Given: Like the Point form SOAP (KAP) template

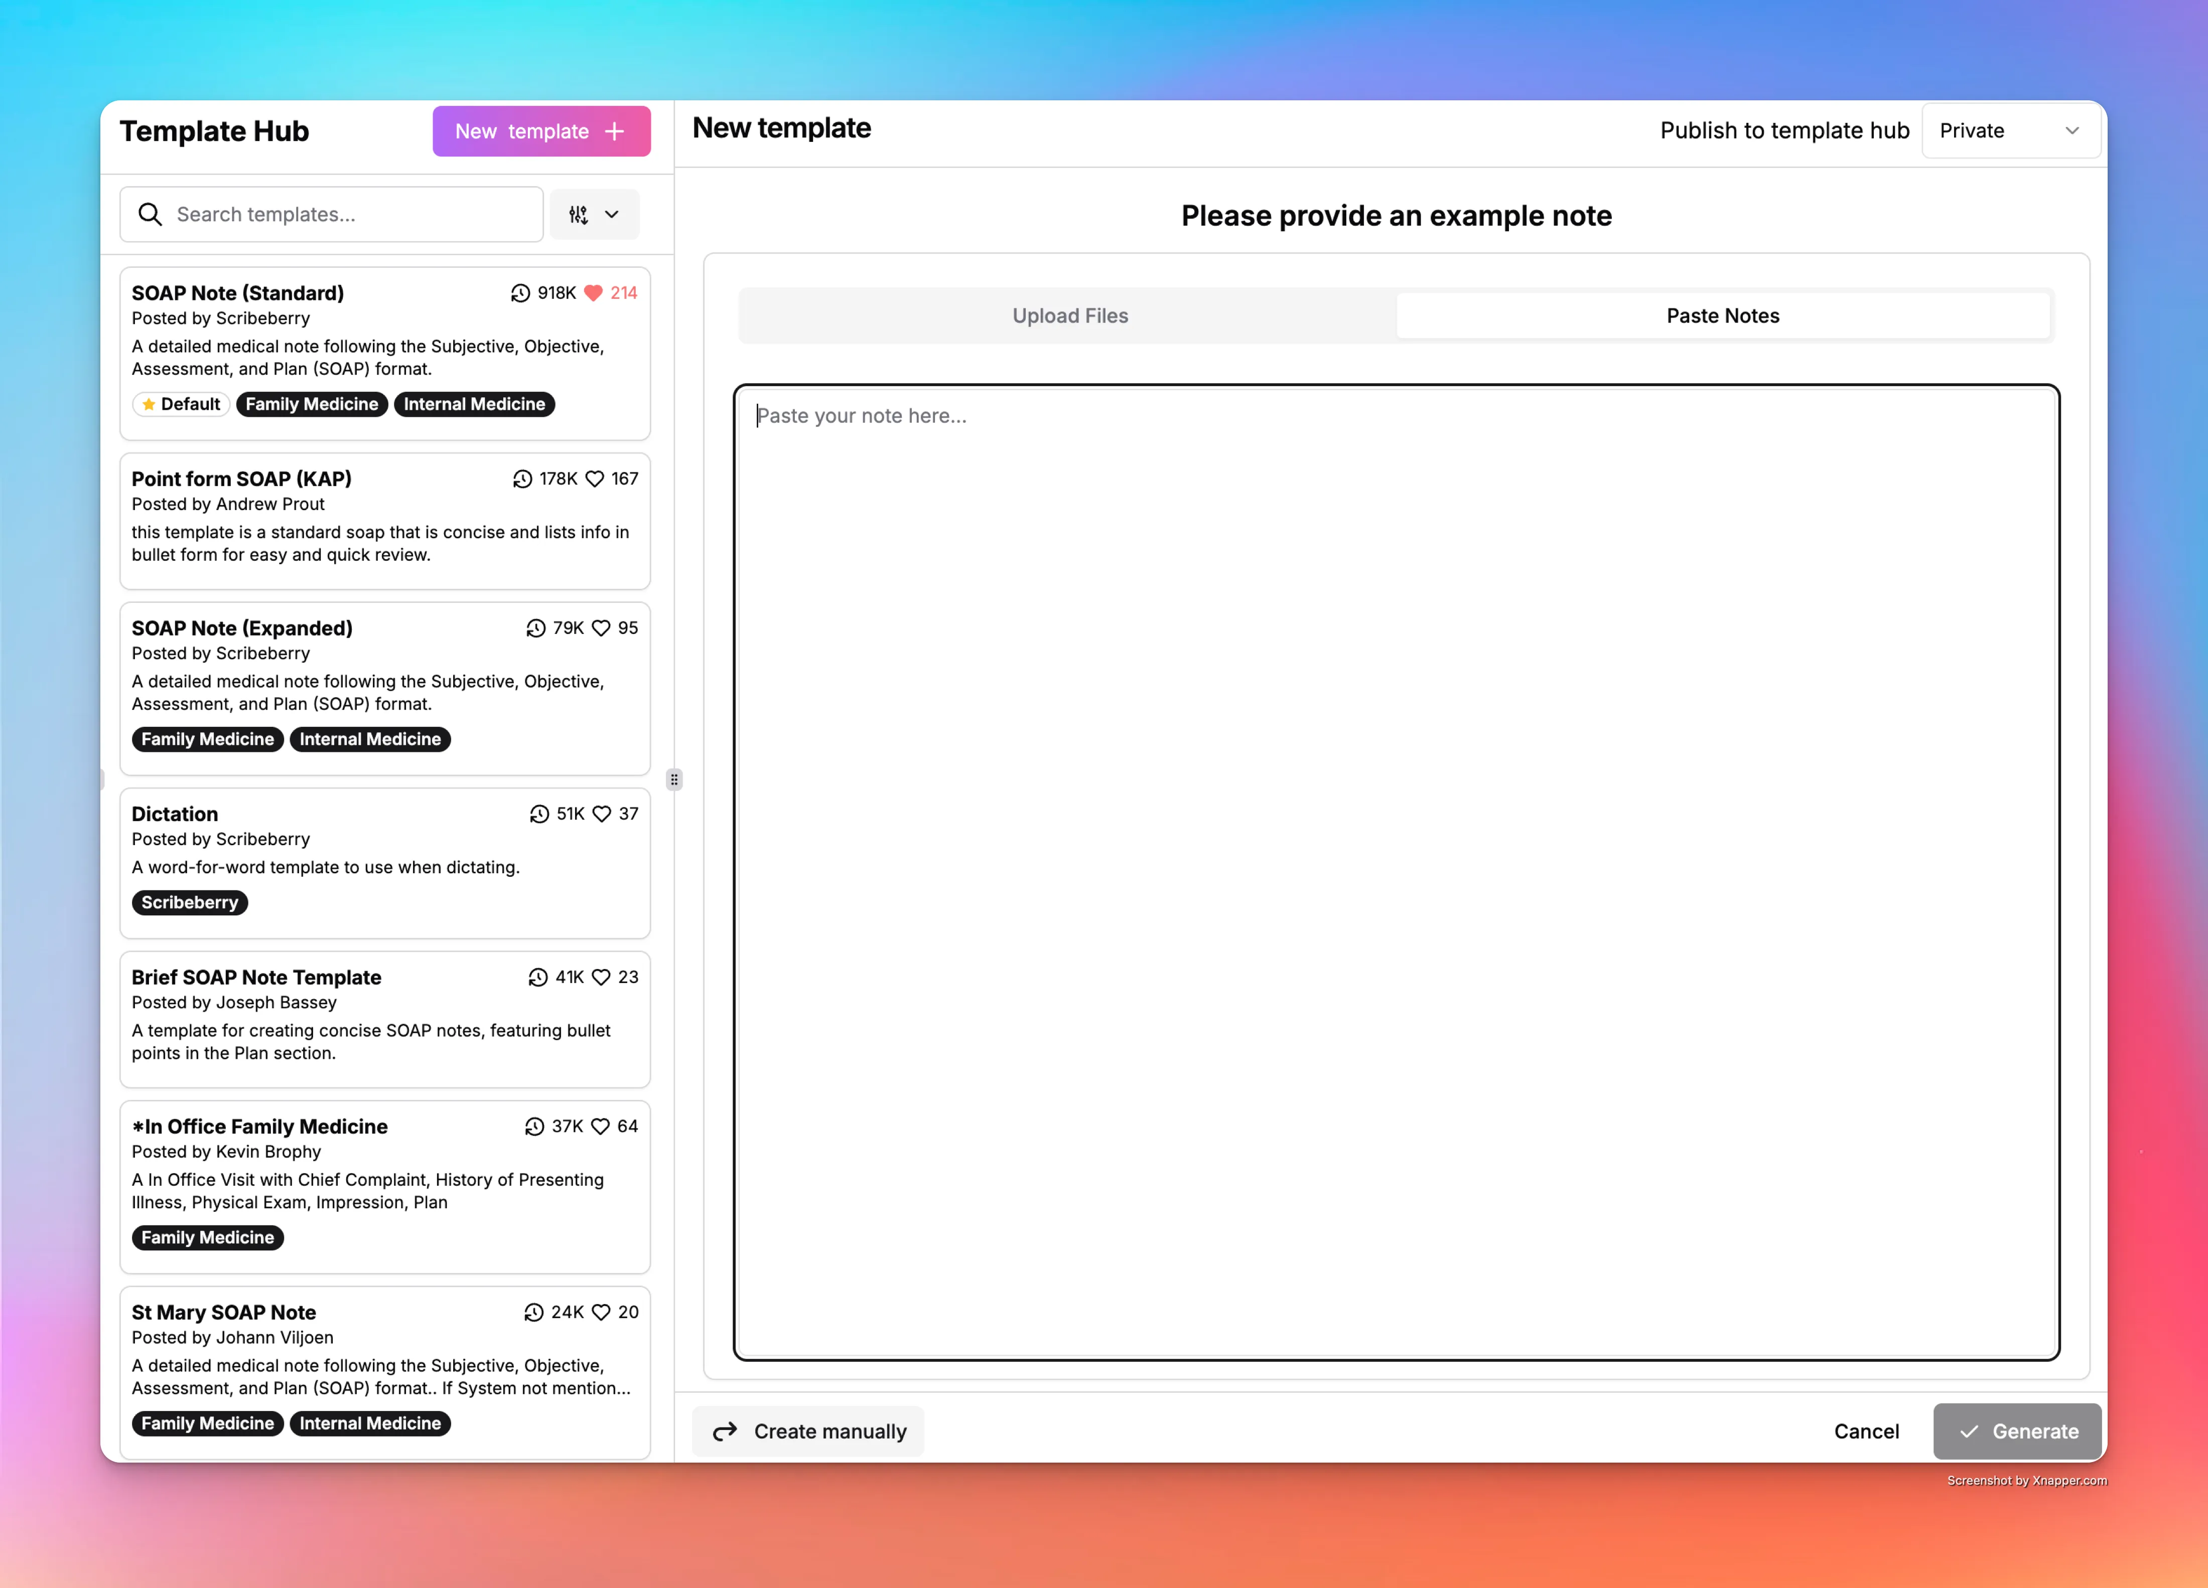Looking at the screenshot, I should (595, 479).
